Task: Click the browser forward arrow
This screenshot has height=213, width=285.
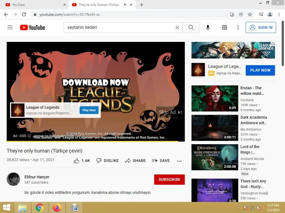Action: [15, 14]
